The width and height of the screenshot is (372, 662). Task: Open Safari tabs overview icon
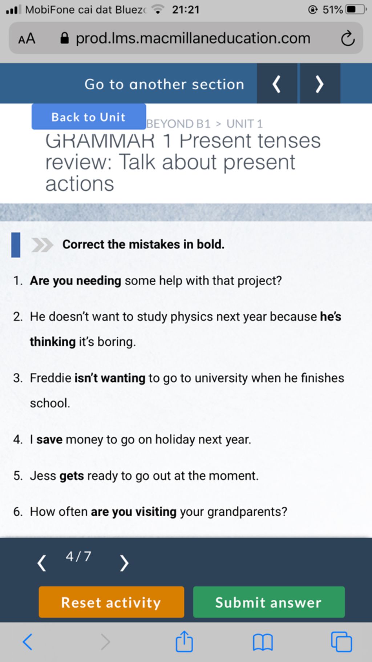(341, 642)
